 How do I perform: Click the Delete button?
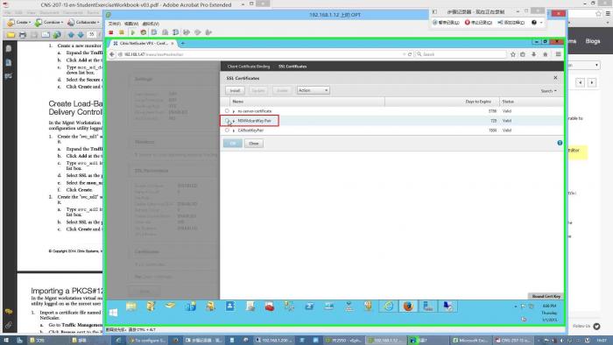pos(282,91)
